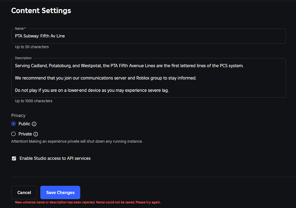Uncheck Enable Studio access to API services
Viewport: 296px width, 208px height.
click(x=14, y=158)
